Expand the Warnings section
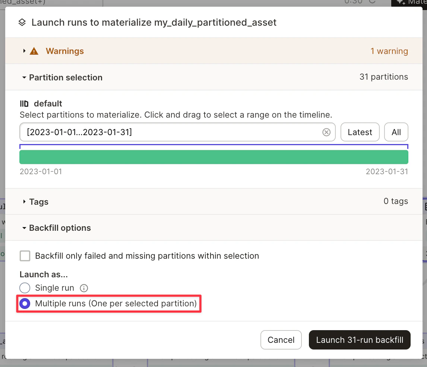The image size is (427, 367). coord(24,51)
